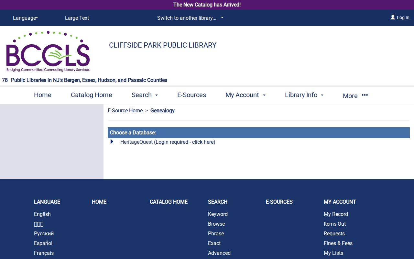The width and height of the screenshot is (414, 259).
Task: Click the Genealogy breadcrumb text
Action: (x=162, y=110)
